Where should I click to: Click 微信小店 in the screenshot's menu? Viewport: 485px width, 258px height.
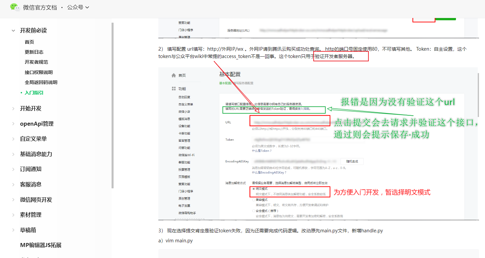184,111
